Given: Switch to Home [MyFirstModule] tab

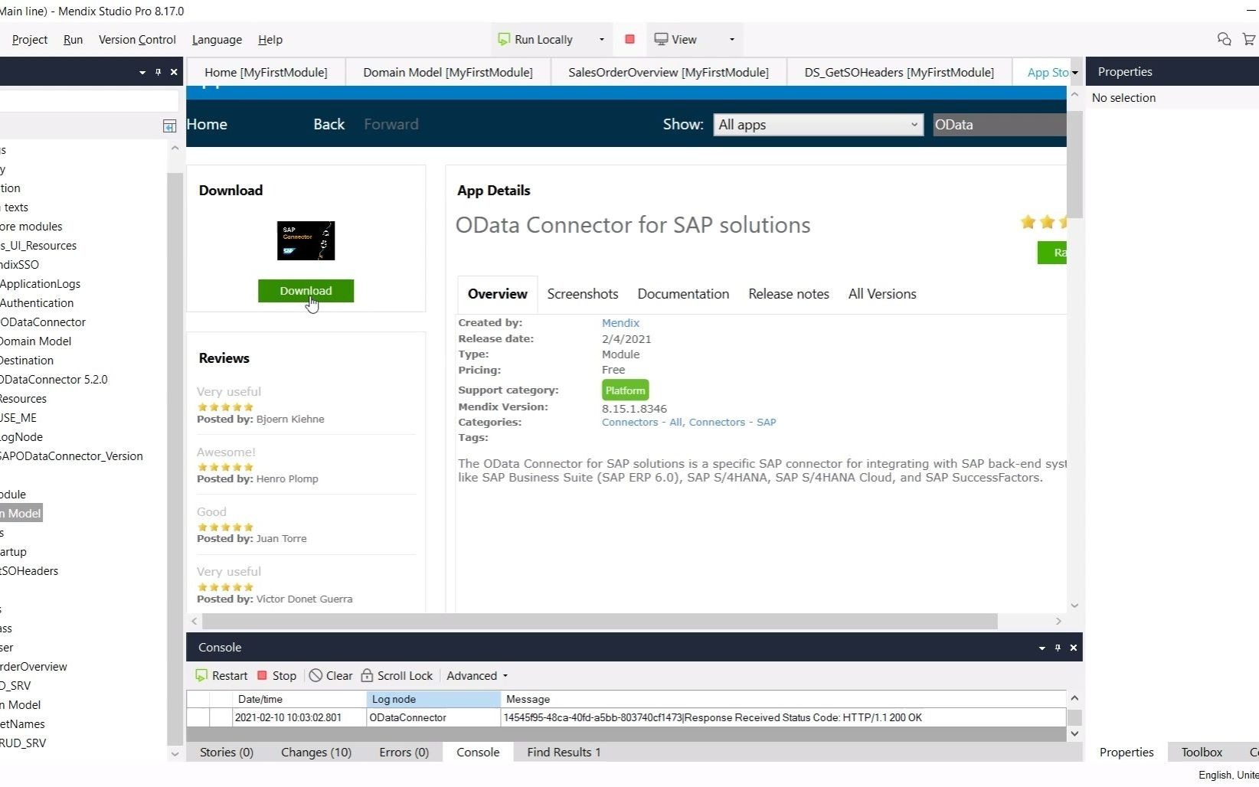Looking at the screenshot, I should pyautogui.click(x=266, y=72).
